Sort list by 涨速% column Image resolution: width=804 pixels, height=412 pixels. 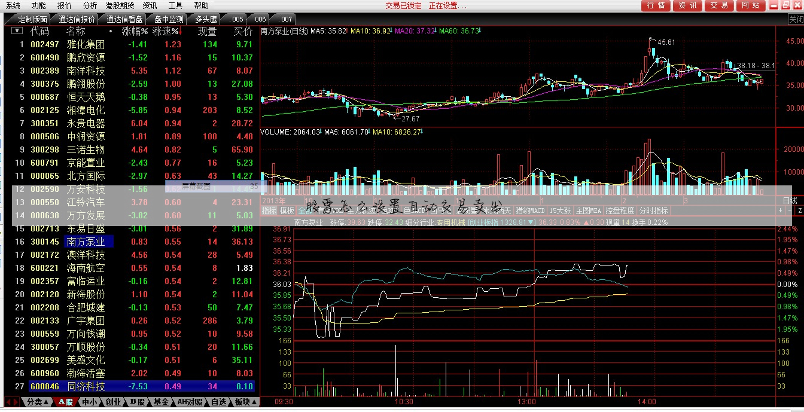pyautogui.click(x=166, y=31)
